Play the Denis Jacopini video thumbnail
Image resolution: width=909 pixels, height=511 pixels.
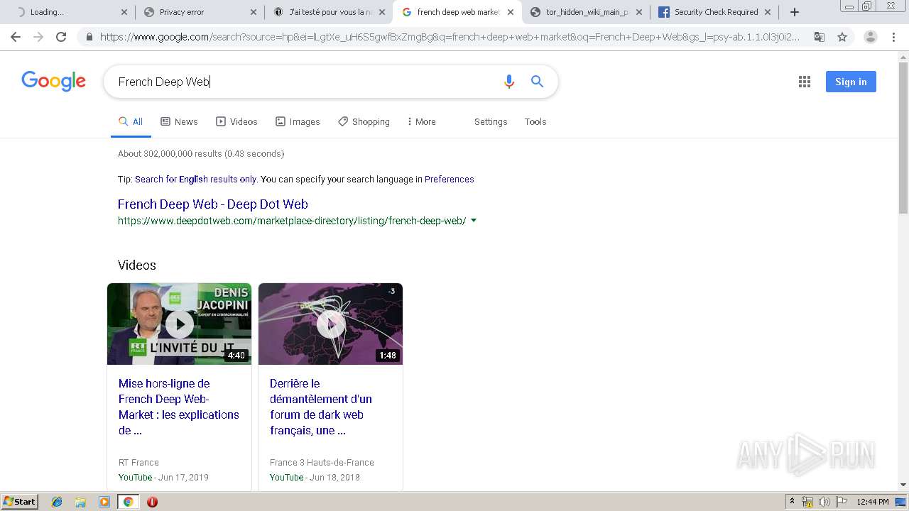point(179,324)
